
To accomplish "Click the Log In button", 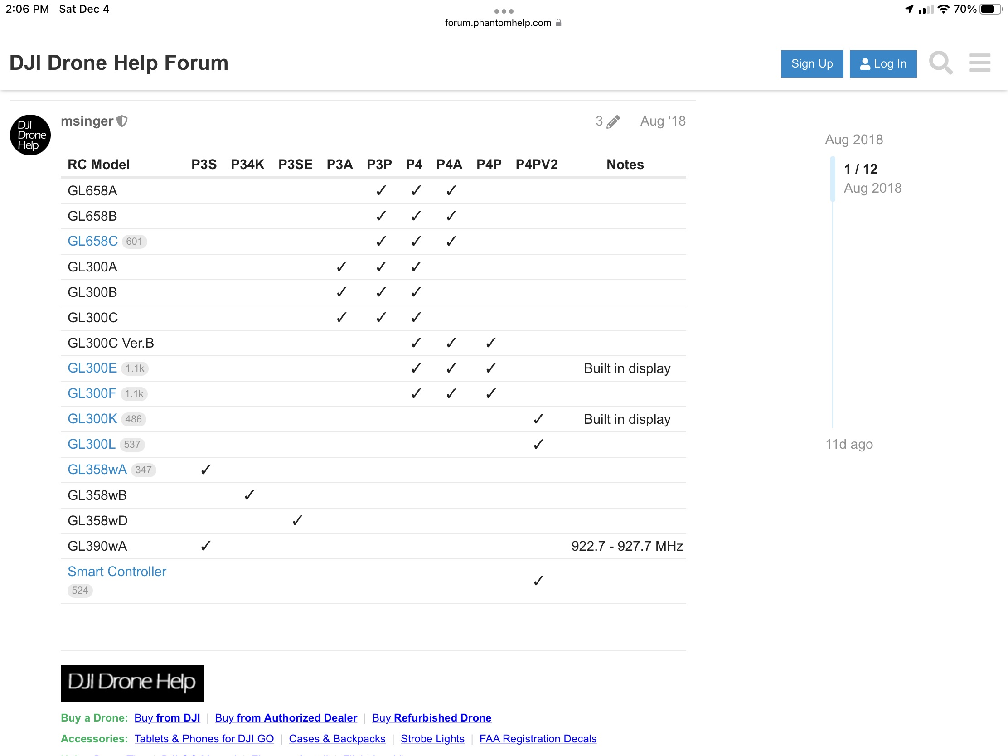I will (x=883, y=64).
